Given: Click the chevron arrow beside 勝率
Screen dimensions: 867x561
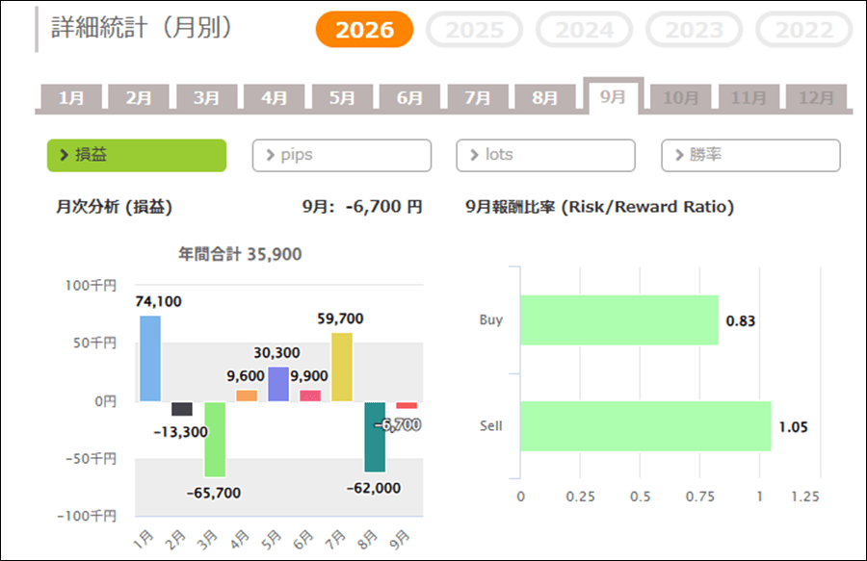Looking at the screenshot, I should (679, 155).
